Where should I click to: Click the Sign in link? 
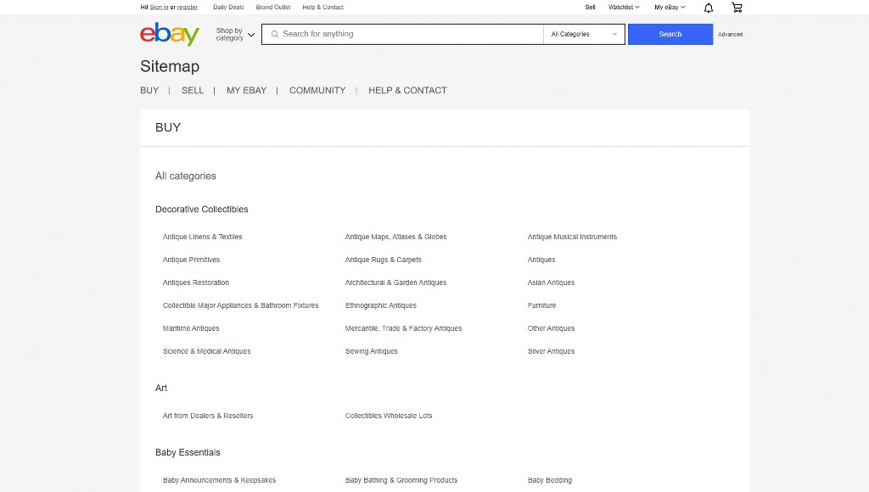tap(159, 7)
